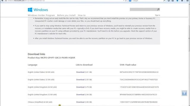Open the browser hamburger menu

(x=187, y=1)
